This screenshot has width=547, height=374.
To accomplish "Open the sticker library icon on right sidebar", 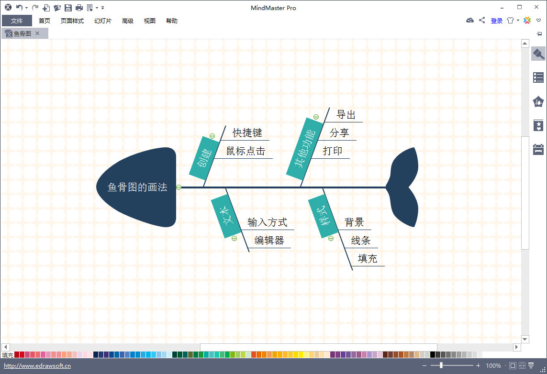I will click(x=538, y=125).
